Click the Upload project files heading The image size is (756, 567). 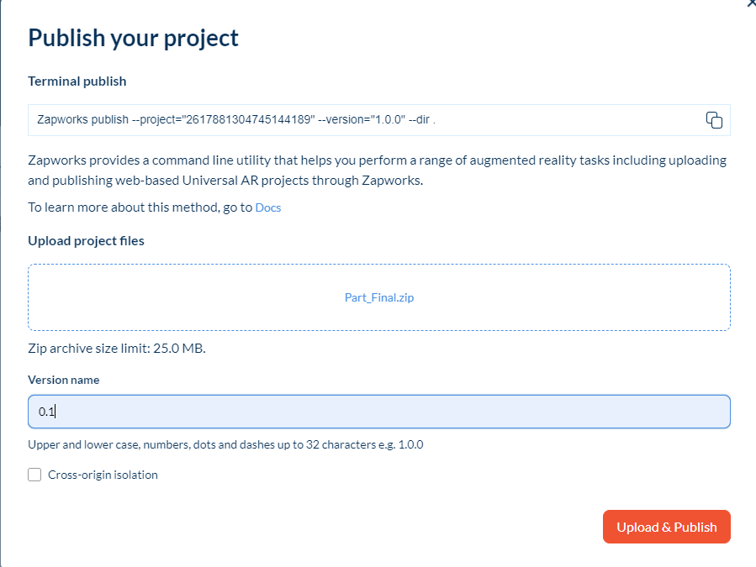click(x=86, y=241)
